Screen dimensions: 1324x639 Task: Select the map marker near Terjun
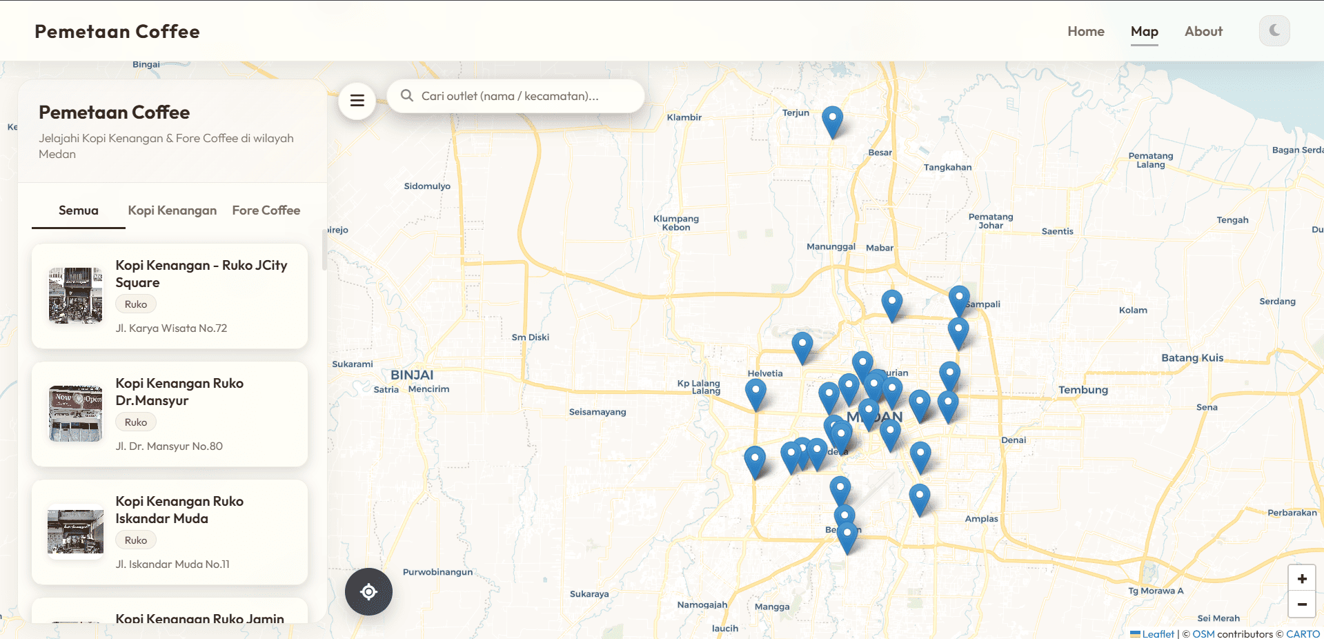832,121
